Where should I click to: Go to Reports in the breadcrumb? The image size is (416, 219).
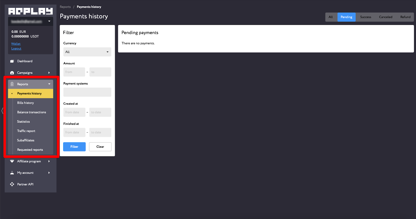[65, 7]
